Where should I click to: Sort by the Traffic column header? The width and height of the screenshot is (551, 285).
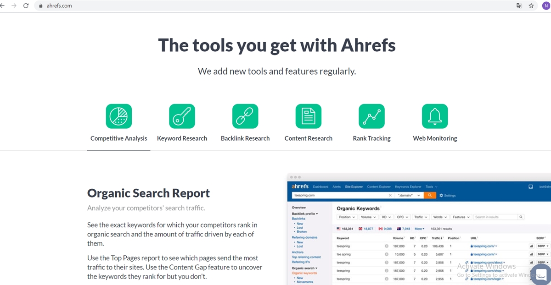(x=437, y=238)
